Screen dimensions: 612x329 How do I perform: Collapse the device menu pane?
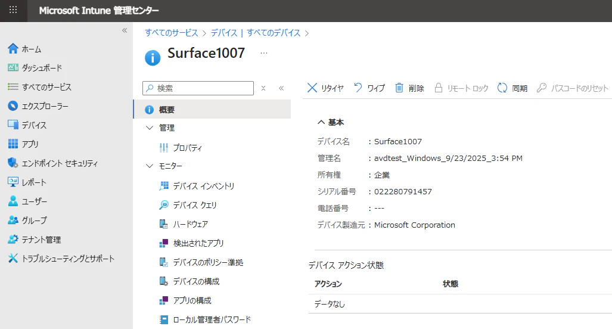pos(281,88)
